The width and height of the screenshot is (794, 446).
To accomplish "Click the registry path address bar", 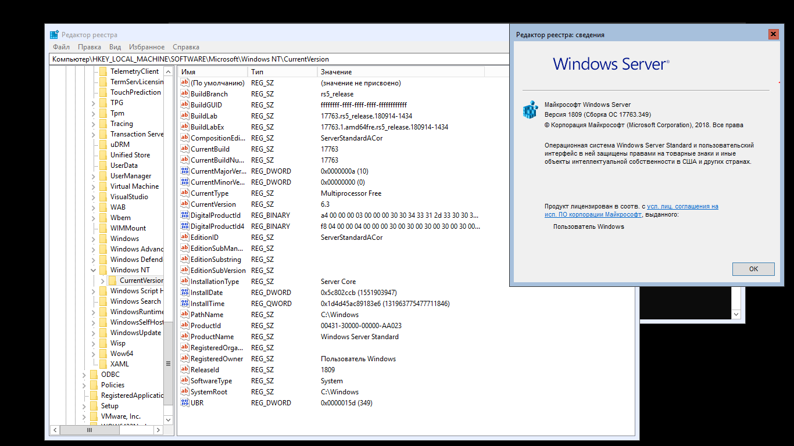I will pyautogui.click(x=279, y=59).
